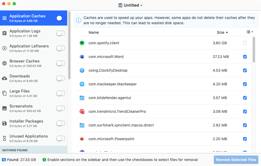Sort by the Name column header
This screenshot has height=166, width=261.
click(x=94, y=32)
